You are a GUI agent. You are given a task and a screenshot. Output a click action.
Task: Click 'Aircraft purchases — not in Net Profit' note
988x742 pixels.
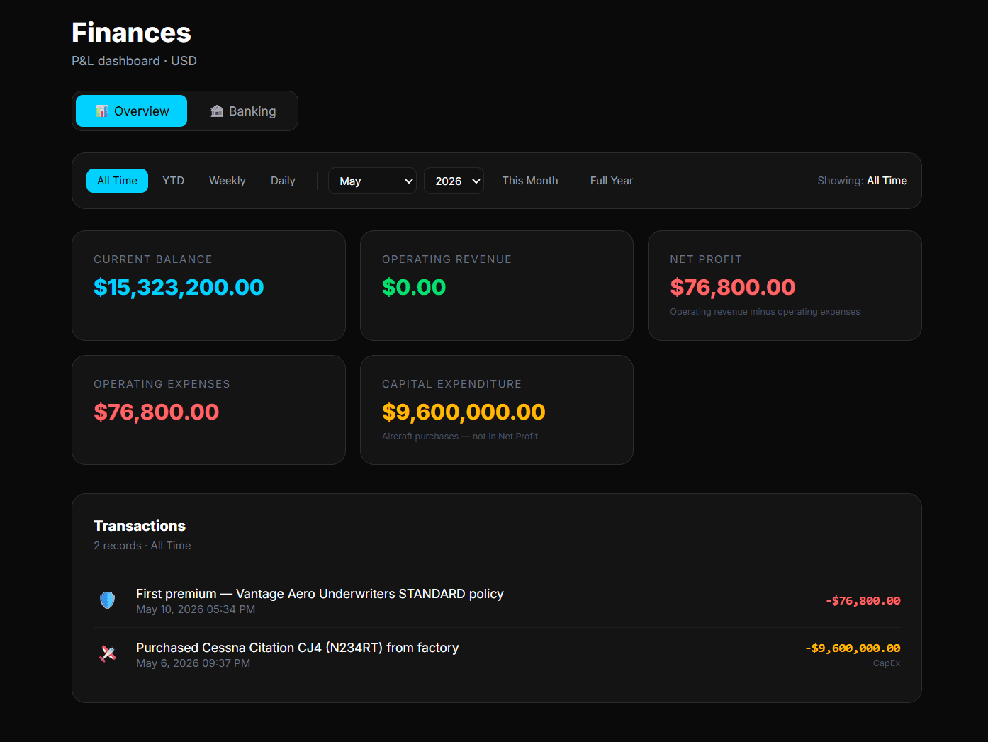click(460, 437)
